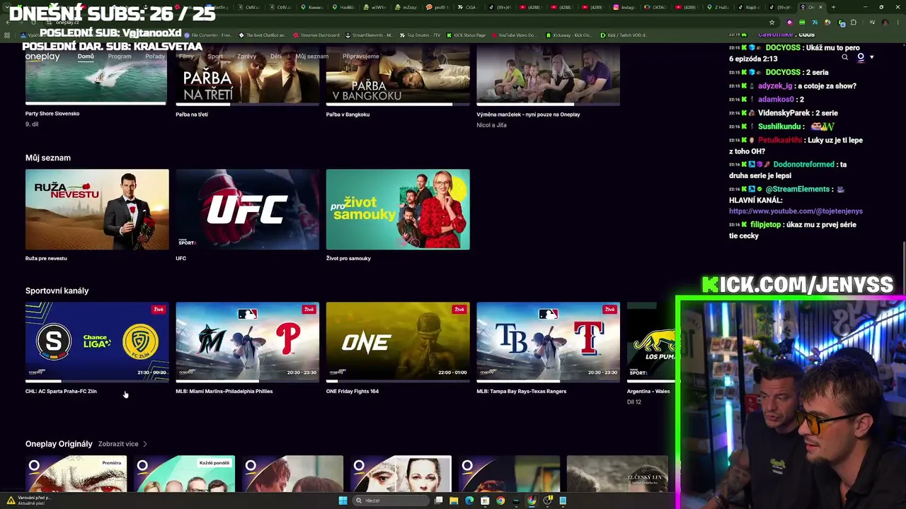
Task: Open the Oneplay search magnifier icon
Action: click(844, 57)
